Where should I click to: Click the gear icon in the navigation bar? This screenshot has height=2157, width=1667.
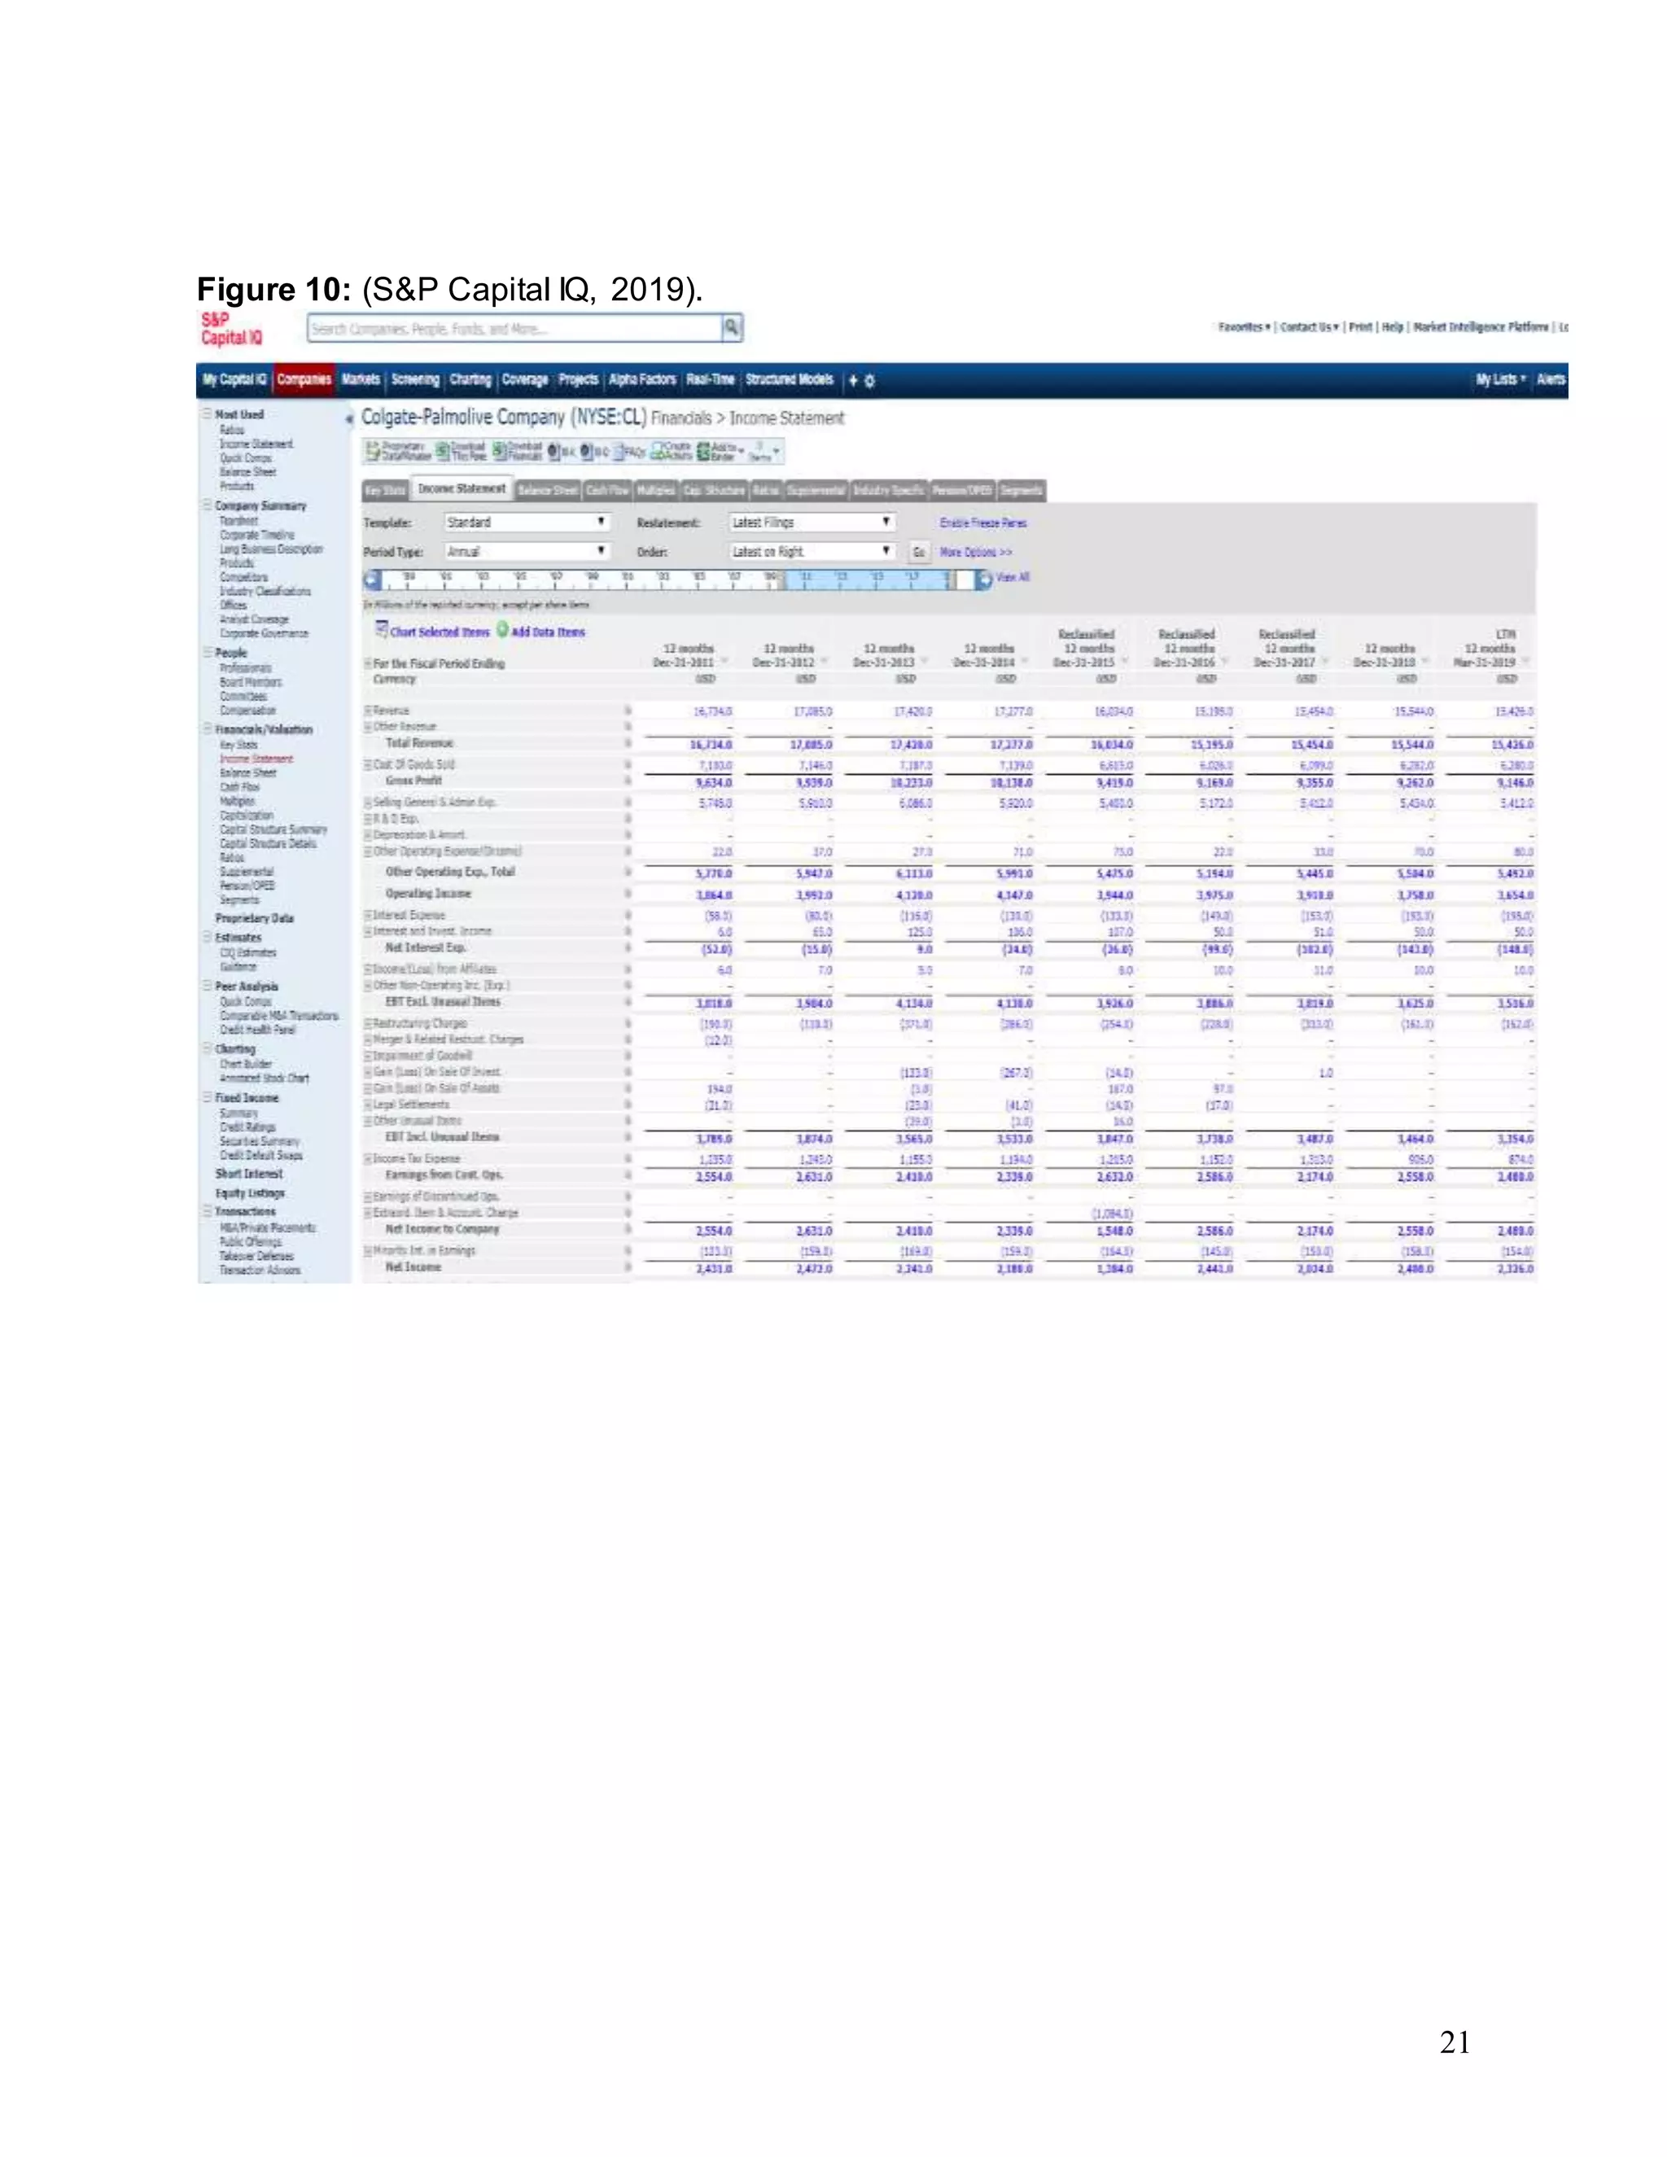(870, 380)
